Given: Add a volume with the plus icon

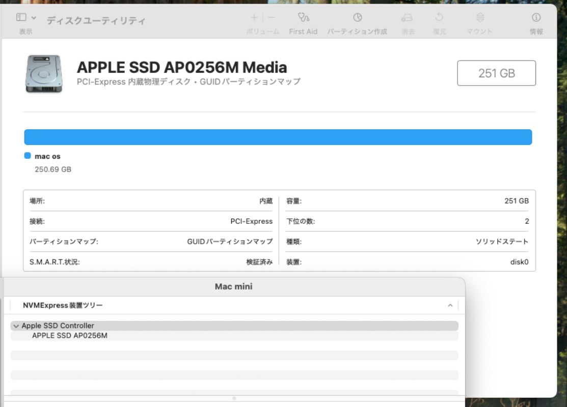Looking at the screenshot, I should pos(254,18).
